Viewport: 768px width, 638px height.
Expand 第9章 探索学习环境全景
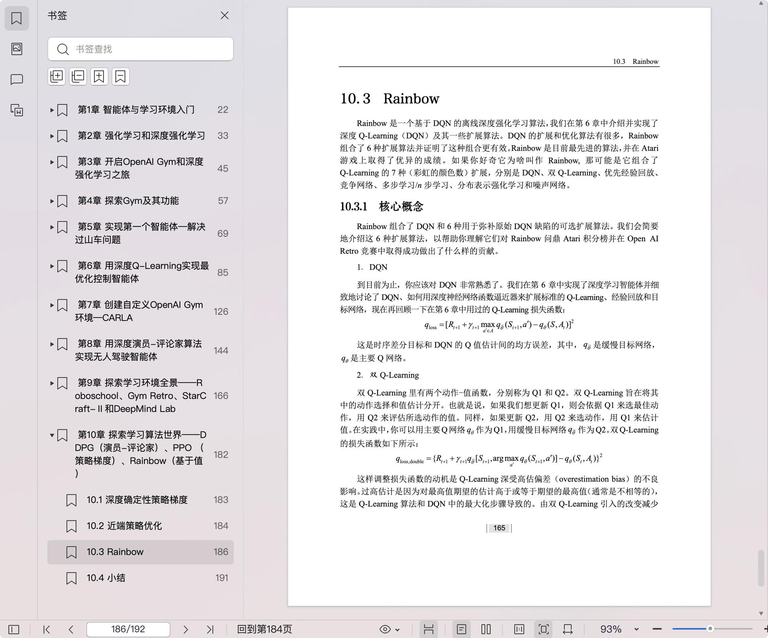(x=52, y=383)
